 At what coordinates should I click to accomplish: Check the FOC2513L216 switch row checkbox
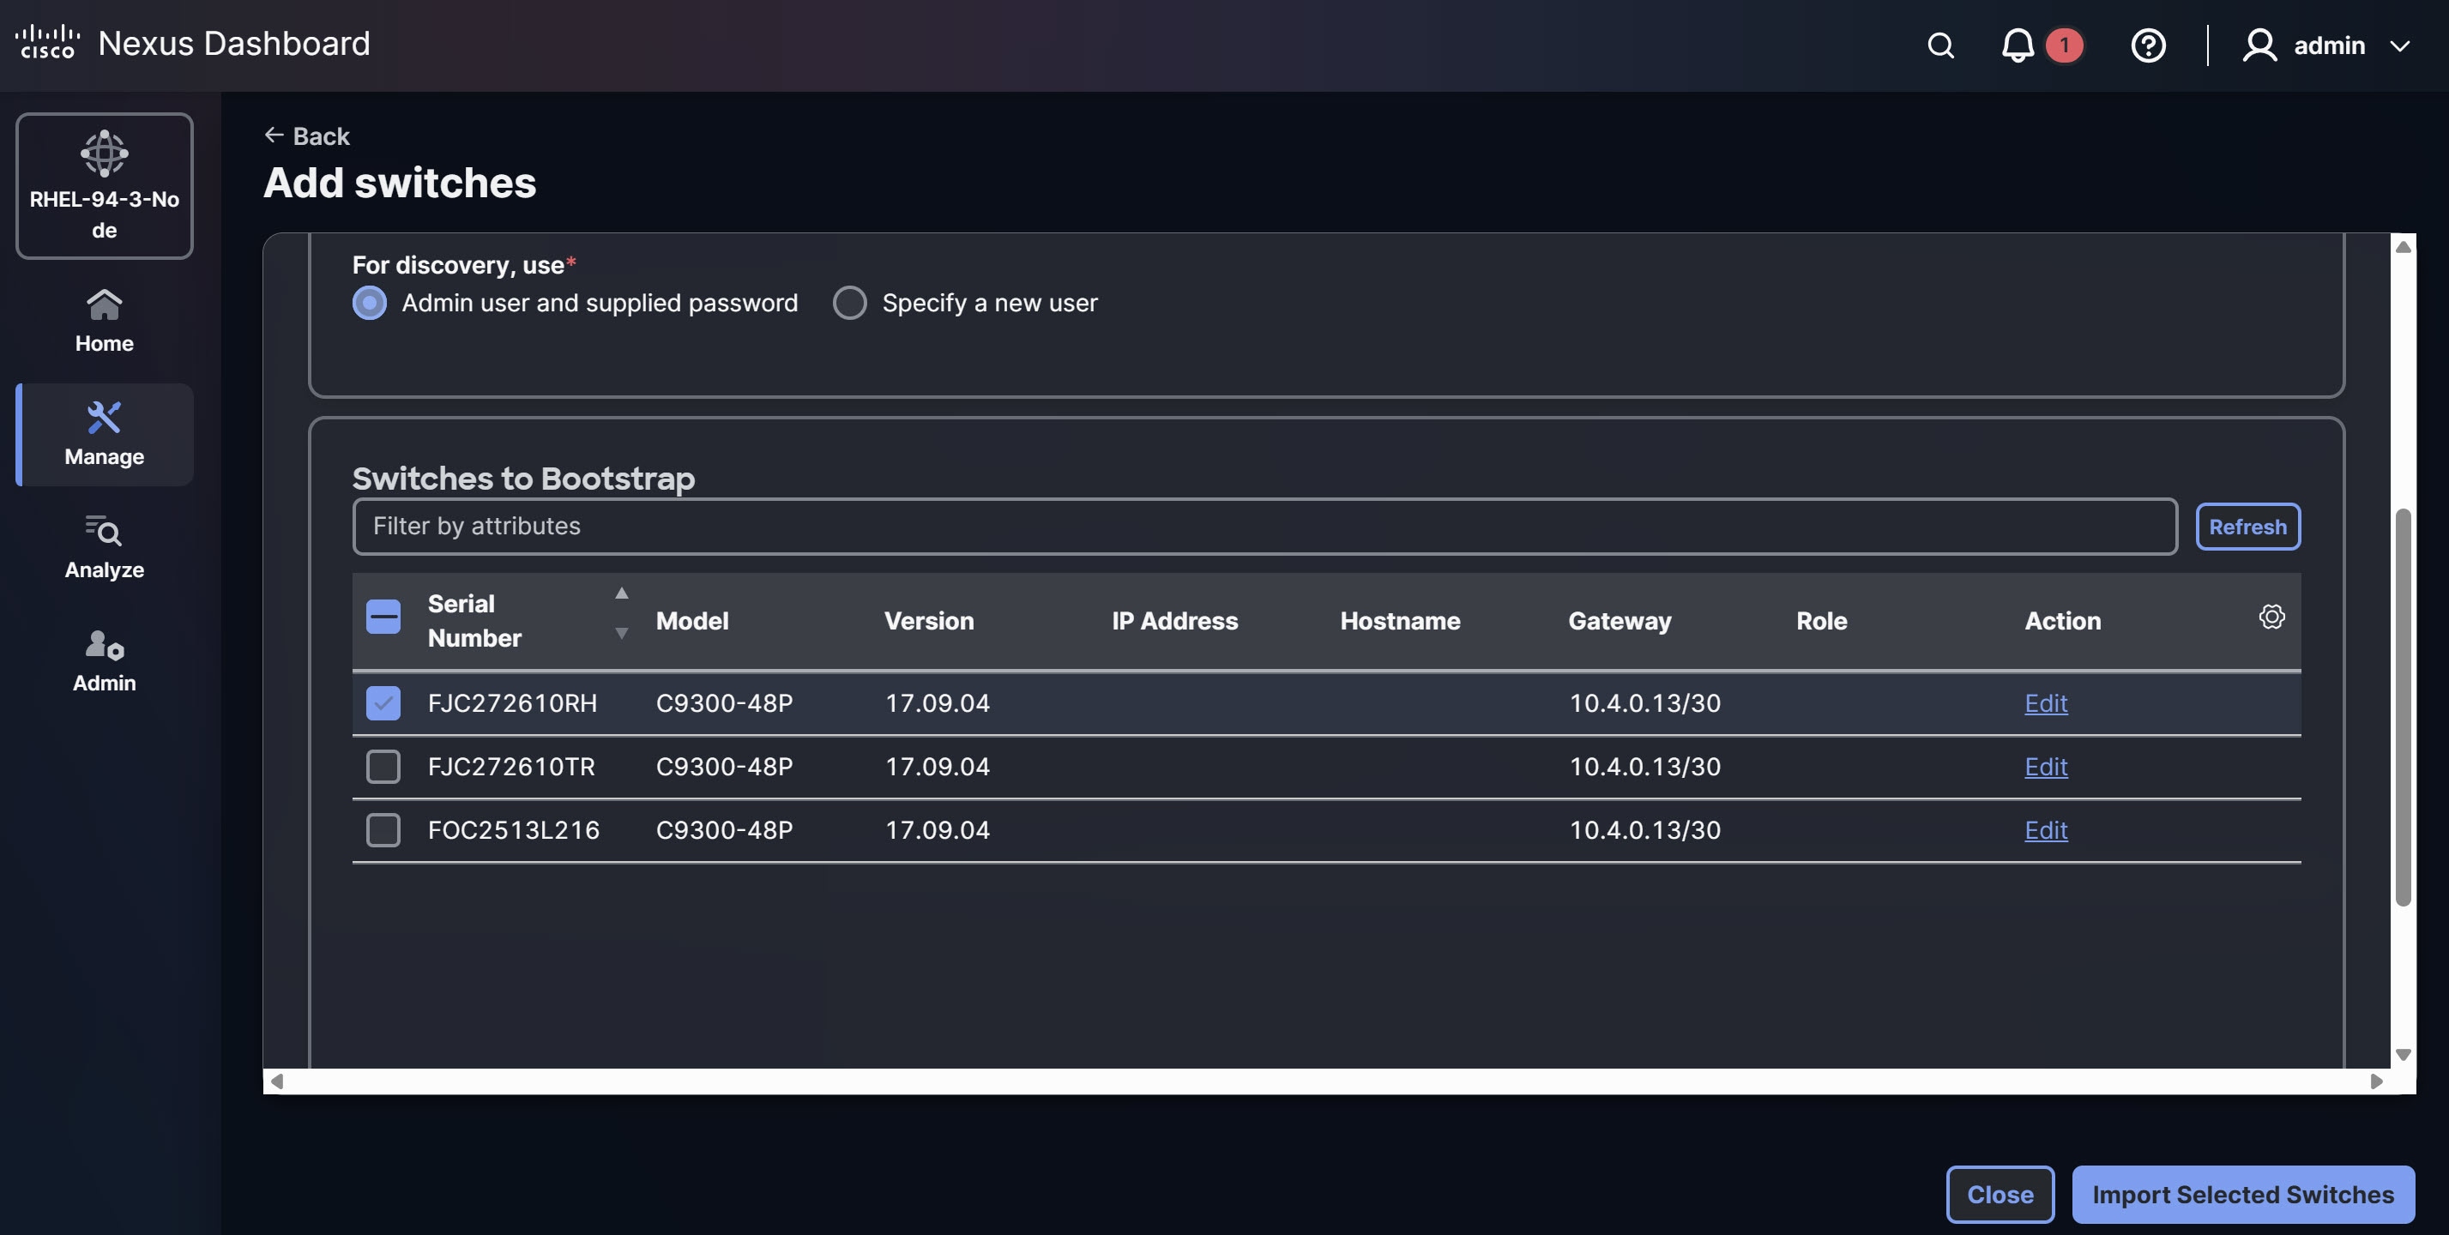(x=383, y=830)
